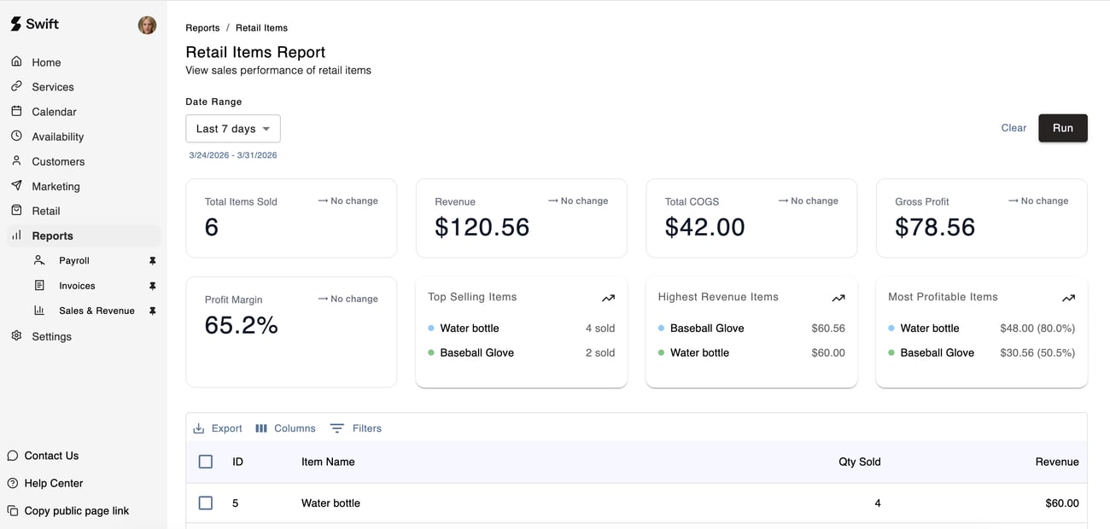Toggle the select-all checkbox in table header
This screenshot has height=529, width=1110.
click(206, 462)
